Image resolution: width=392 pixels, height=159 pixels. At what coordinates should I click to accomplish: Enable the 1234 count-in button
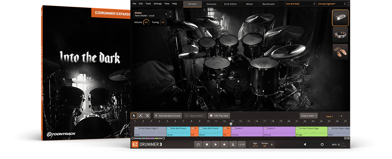tap(241, 144)
